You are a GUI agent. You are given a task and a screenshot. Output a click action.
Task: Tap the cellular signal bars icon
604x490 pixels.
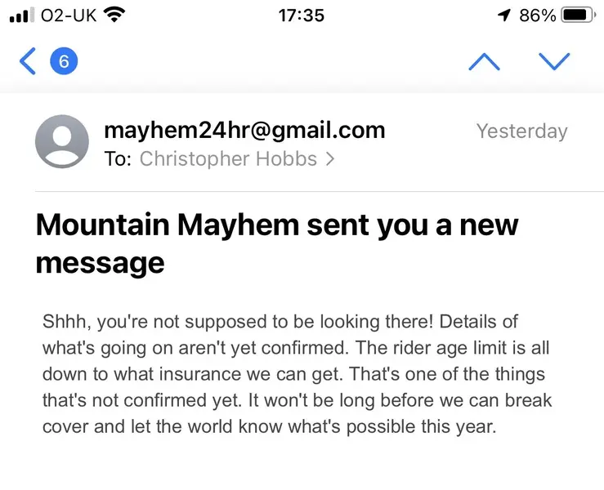point(20,15)
